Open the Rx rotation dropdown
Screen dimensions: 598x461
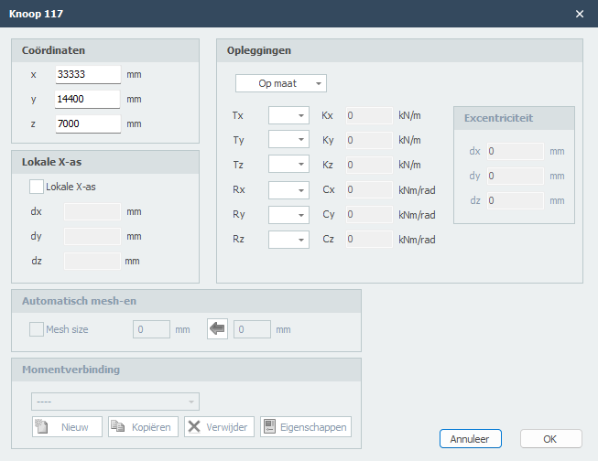pyautogui.click(x=288, y=190)
